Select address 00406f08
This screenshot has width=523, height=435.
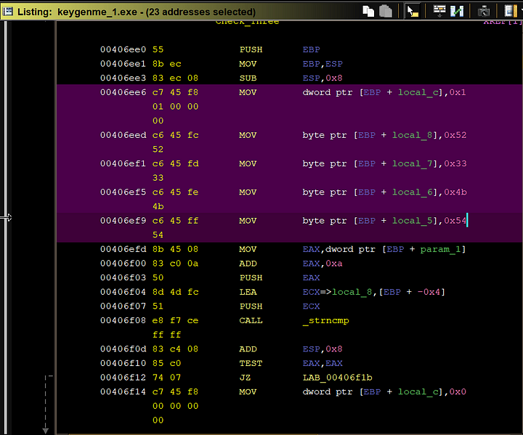point(123,320)
